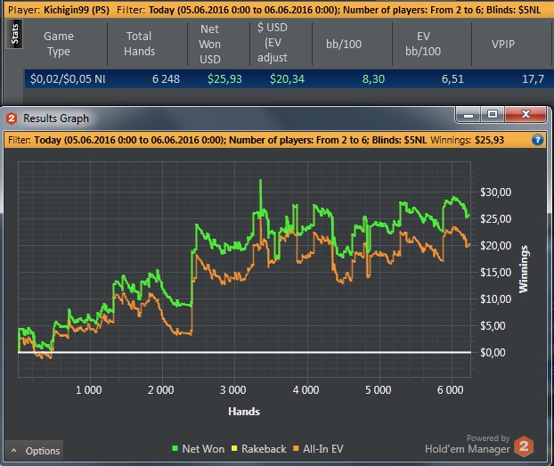Image resolution: width=554 pixels, height=466 pixels.
Task: Click the Rakeback legend label
Action: tap(264, 449)
